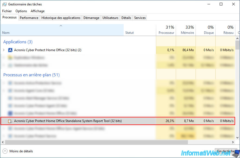Switch to the Services tab
240x158 pixels.
click(x=140, y=18)
